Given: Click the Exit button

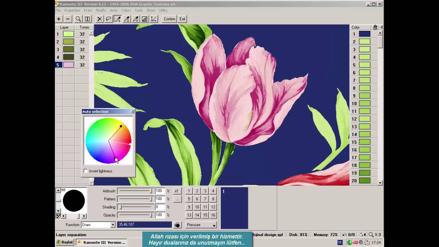Looking at the screenshot, I should pyautogui.click(x=182, y=19).
